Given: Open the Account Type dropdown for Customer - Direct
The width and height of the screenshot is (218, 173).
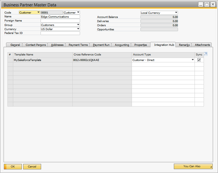Looking at the screenshot, I should [x=193, y=60].
